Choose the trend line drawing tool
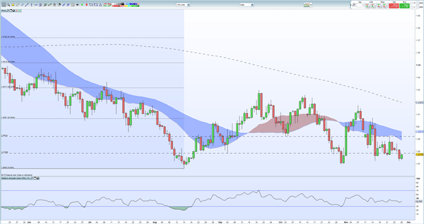This screenshot has width=424, height=224. [x=27, y=4]
